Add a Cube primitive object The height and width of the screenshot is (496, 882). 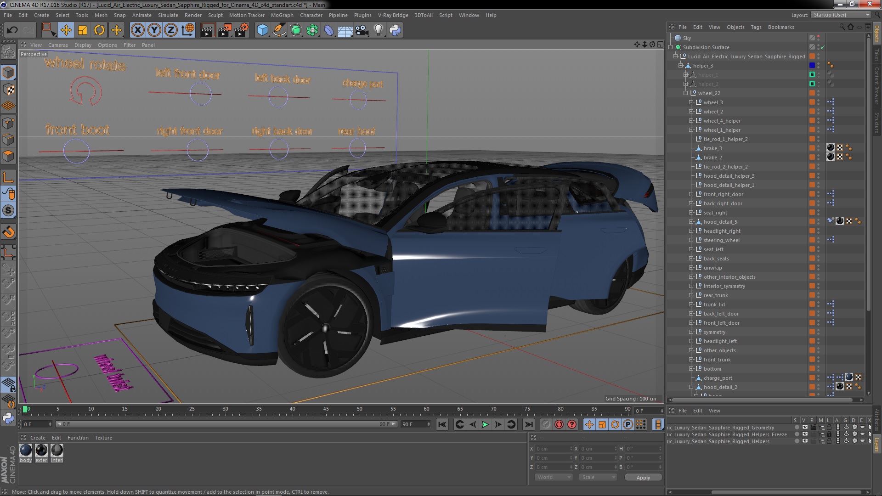[262, 30]
